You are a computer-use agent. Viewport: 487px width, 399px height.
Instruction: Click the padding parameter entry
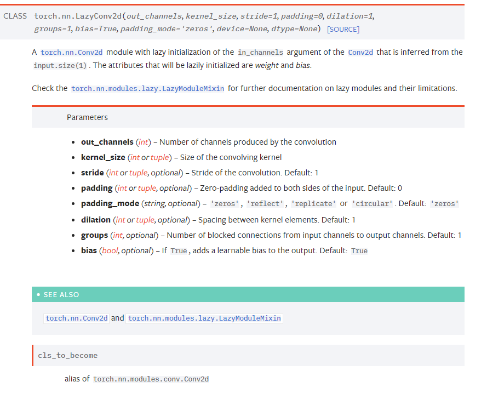(x=96, y=188)
